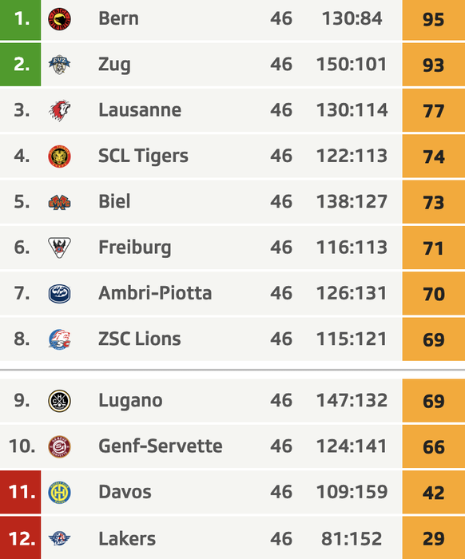This screenshot has width=465, height=559.
Task: Open the Bern team name link
Action: pyautogui.click(x=118, y=18)
